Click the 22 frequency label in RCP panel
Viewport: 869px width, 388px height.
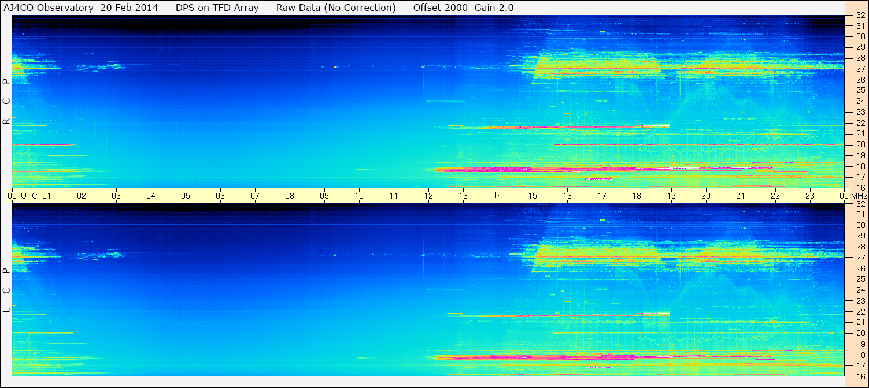860,123
